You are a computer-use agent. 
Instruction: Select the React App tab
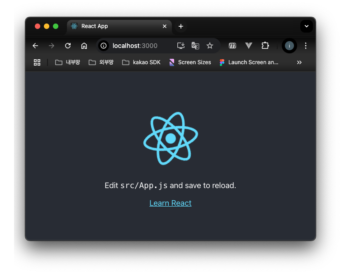click(x=119, y=26)
